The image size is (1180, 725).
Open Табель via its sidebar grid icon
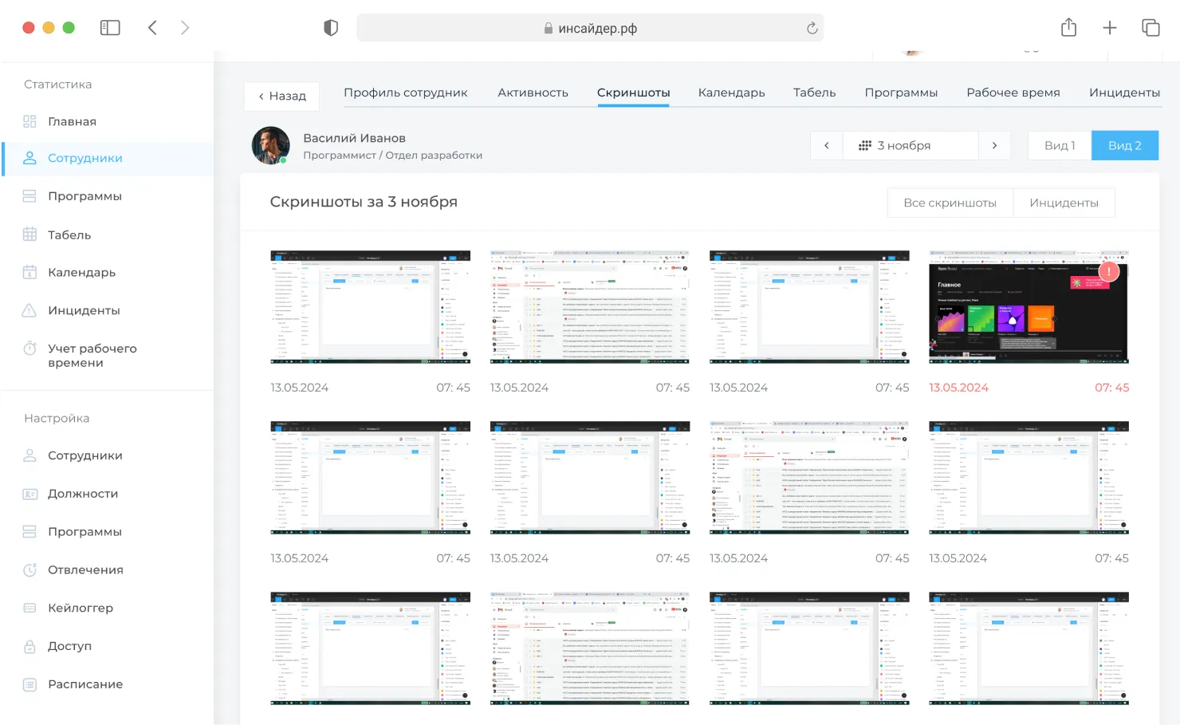(x=29, y=234)
